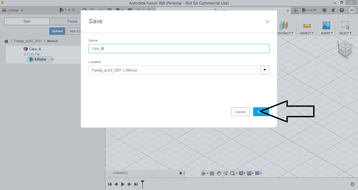Confirm with the blue Save button

(261, 112)
